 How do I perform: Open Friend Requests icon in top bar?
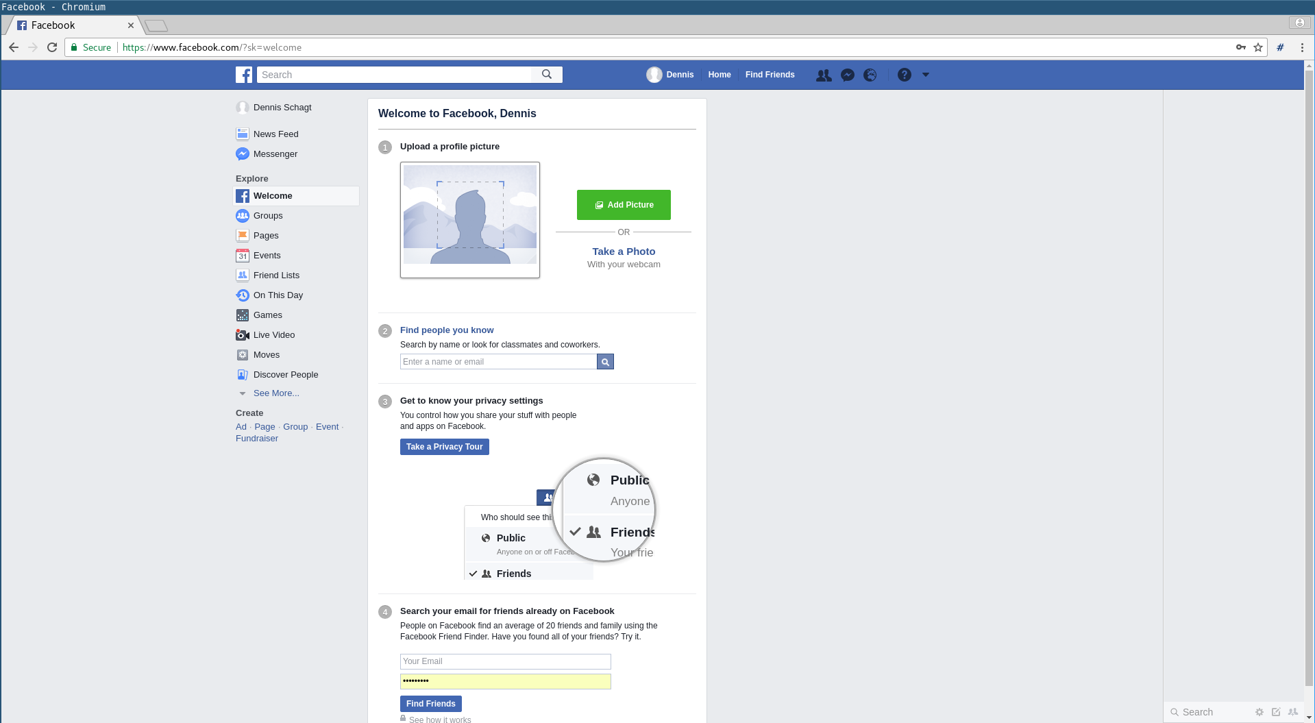824,75
